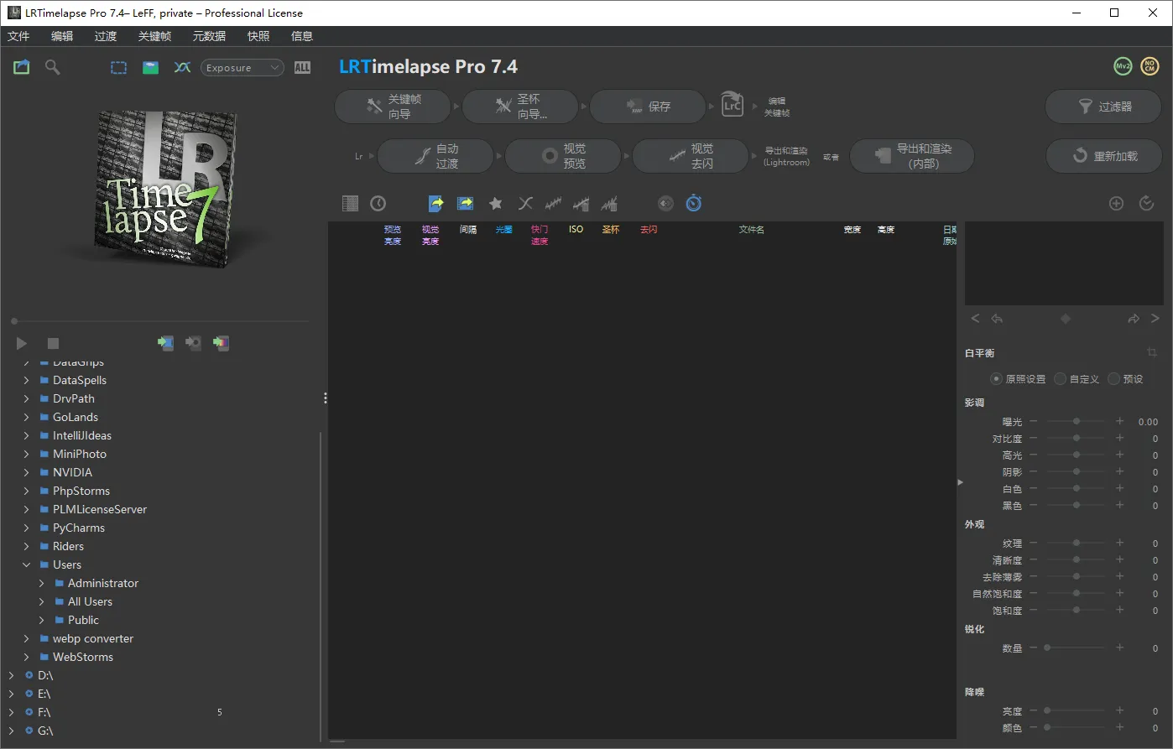The width and height of the screenshot is (1173, 749).
Task: Click the clock icon above the table
Action: [378, 203]
